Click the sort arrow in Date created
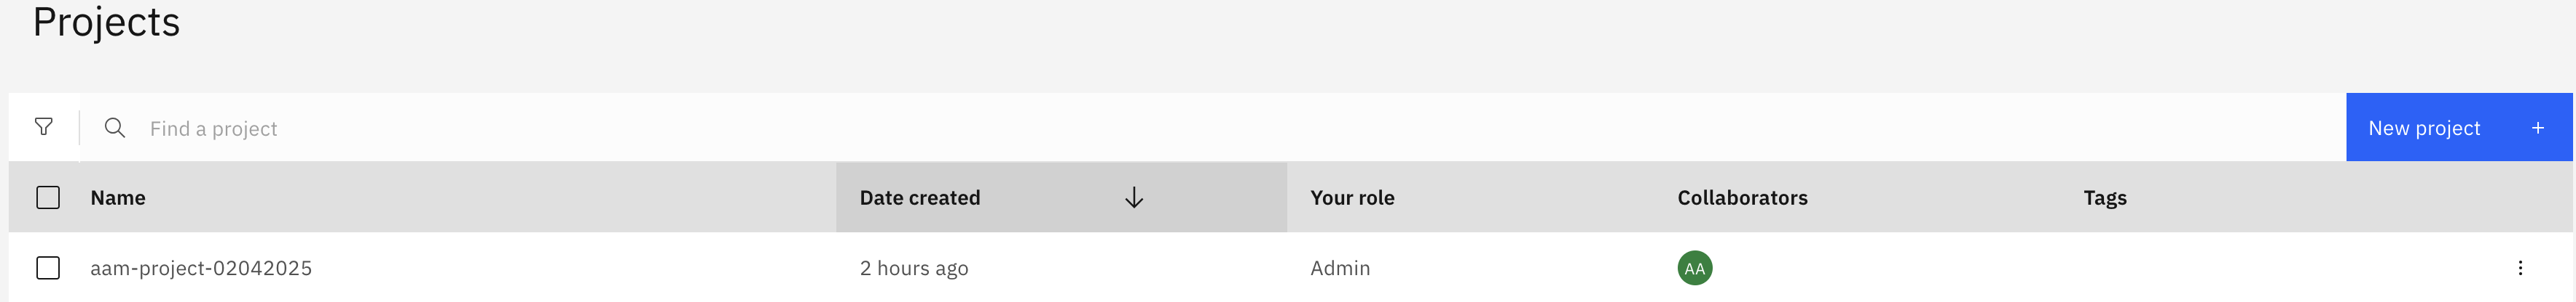The width and height of the screenshot is (2576, 302). click(x=1133, y=197)
